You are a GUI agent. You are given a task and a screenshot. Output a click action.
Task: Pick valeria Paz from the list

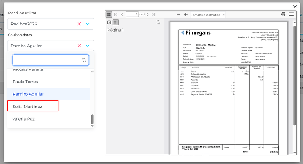point(49,119)
